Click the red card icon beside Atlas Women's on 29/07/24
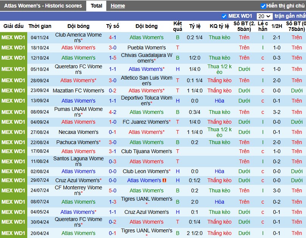This screenshot has width=306, height=238. point(164,180)
